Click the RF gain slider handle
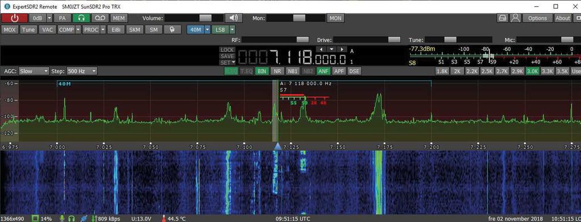Viewport: 581px width, 222px height. pos(302,40)
